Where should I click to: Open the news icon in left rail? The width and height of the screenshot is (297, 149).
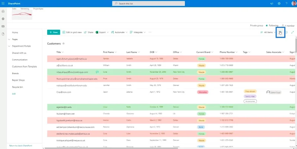[x=3, y=26]
